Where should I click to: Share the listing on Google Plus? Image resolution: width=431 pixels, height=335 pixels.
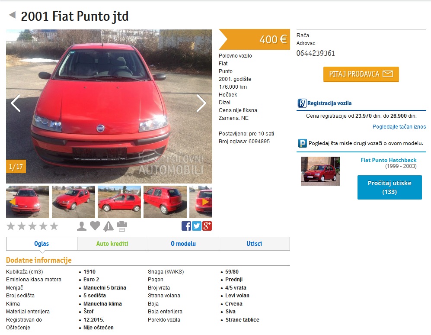click(x=207, y=226)
